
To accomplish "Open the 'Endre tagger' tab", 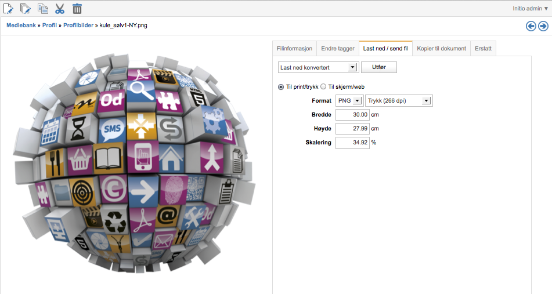I will tap(337, 49).
